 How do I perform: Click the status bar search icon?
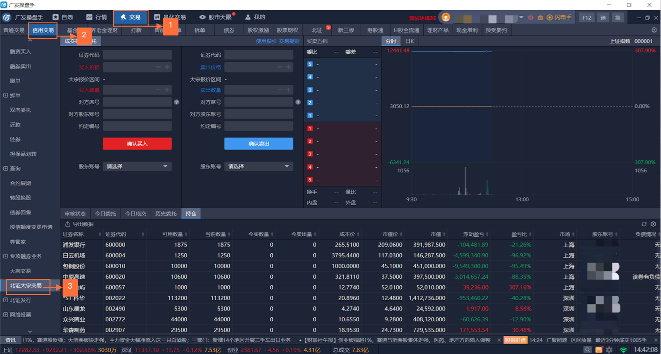pos(588,350)
